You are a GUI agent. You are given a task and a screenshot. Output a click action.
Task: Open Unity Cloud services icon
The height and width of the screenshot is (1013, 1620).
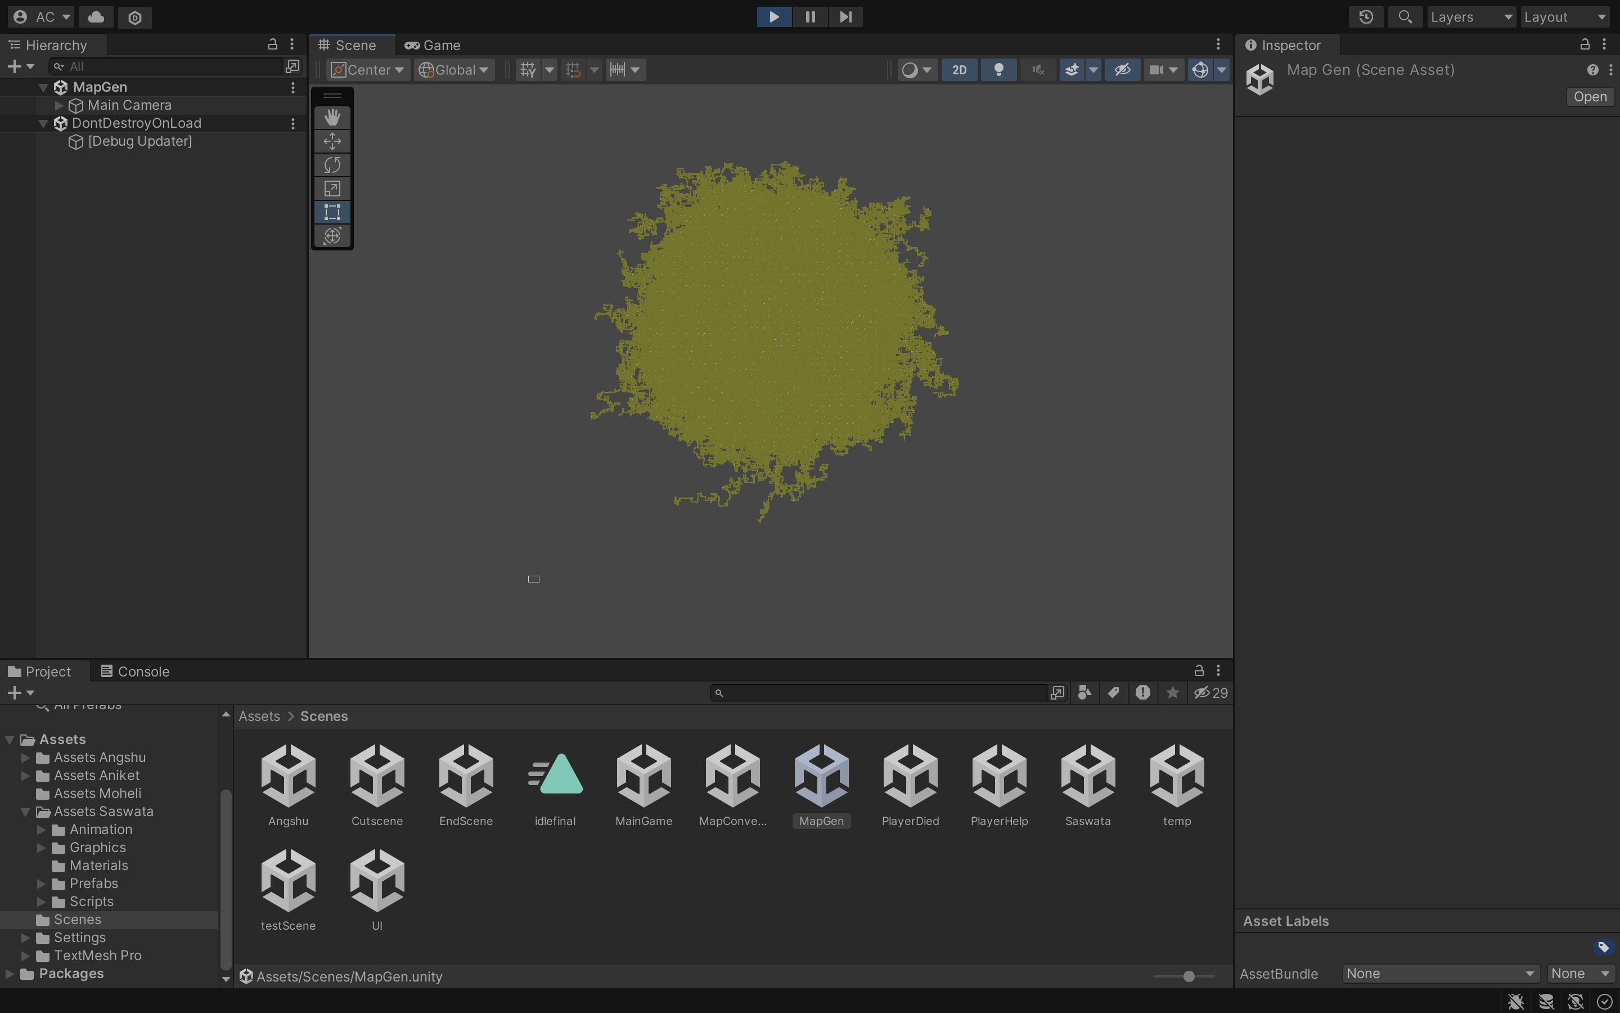point(96,17)
